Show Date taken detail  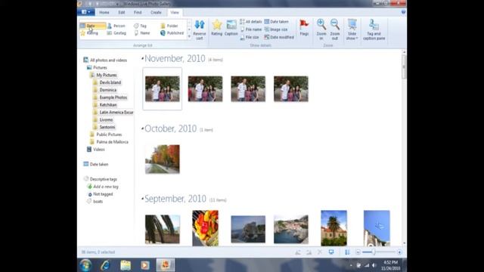(x=277, y=22)
